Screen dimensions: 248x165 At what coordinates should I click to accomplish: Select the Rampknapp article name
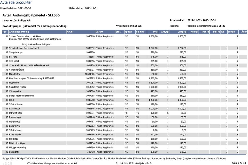(x=15, y=117)
